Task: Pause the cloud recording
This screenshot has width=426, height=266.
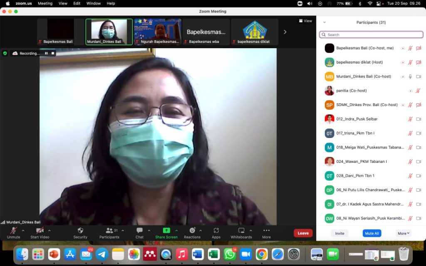Action: click(x=46, y=53)
